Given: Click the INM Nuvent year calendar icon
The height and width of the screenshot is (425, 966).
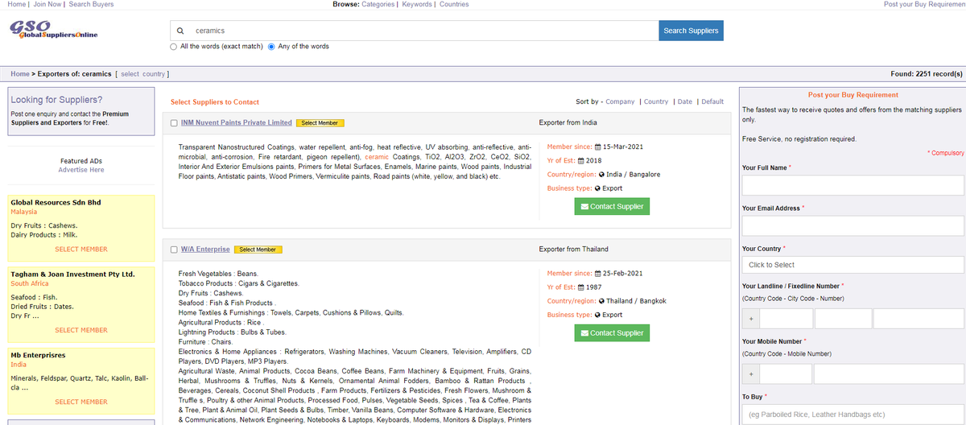Looking at the screenshot, I should point(580,161).
